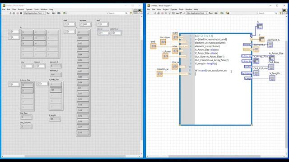This screenshot has width=289, height=162.
Task: Select the element_A indicator terminal
Action: (x=270, y=45)
